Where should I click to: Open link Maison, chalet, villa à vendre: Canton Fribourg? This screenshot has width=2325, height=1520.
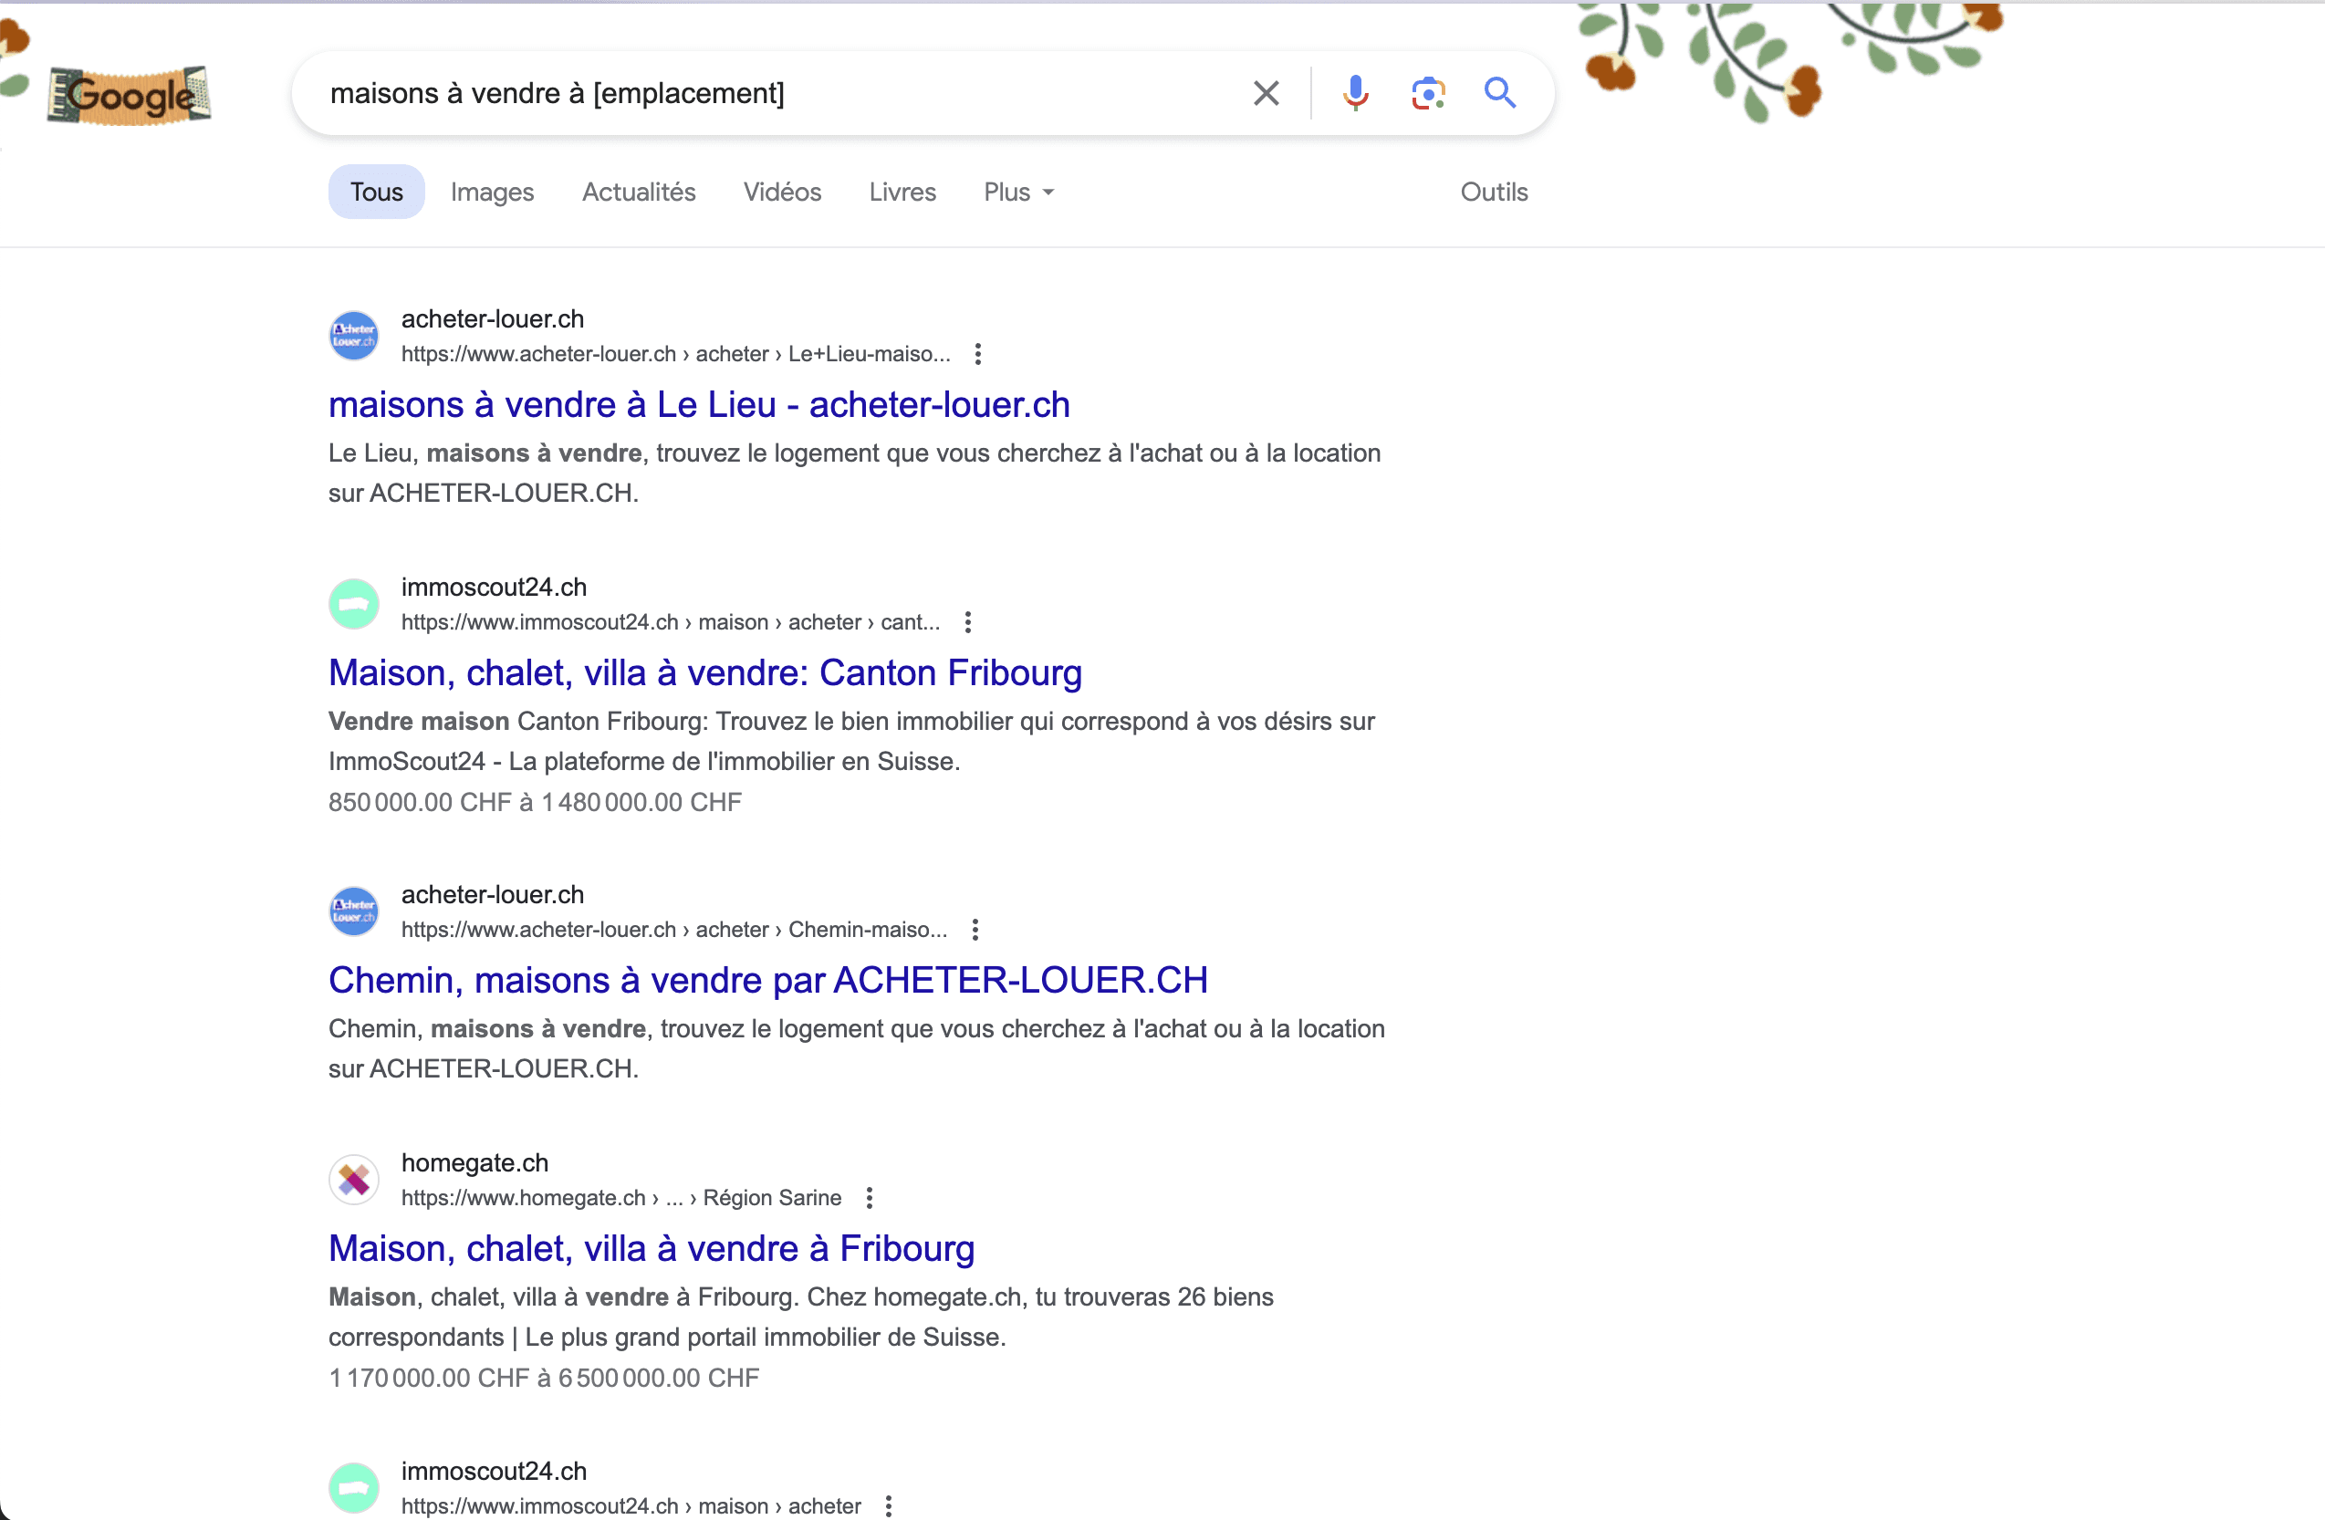705,673
